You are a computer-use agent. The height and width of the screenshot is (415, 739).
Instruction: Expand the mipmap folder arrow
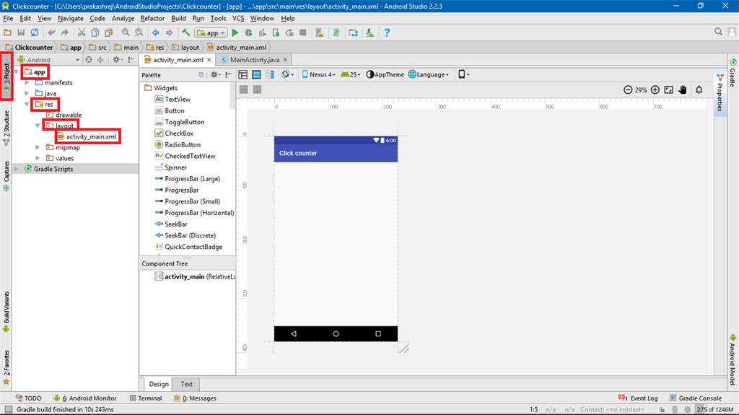tap(38, 148)
